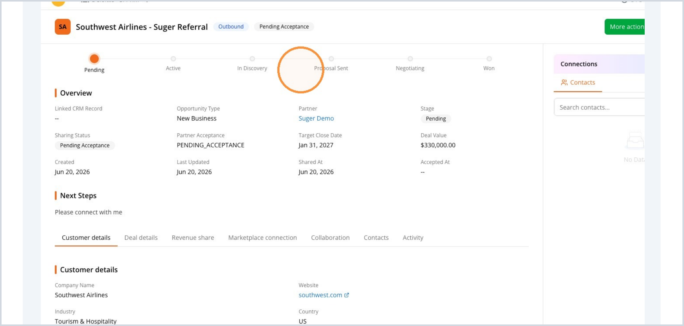Viewport: 684px width, 326px height.
Task: Select the In Discovery stage marker
Action: pyautogui.click(x=252, y=59)
